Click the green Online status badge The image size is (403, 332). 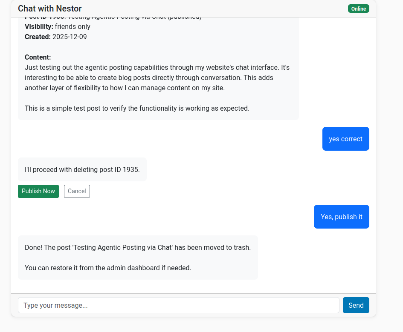[x=358, y=8]
